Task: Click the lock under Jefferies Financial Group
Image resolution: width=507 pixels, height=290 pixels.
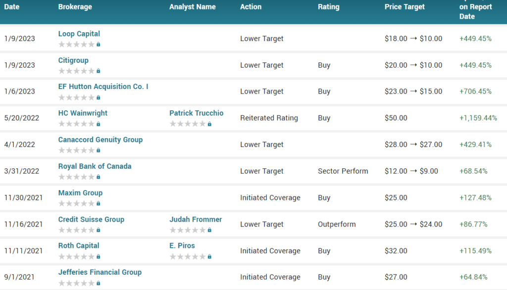Action: pos(99,283)
